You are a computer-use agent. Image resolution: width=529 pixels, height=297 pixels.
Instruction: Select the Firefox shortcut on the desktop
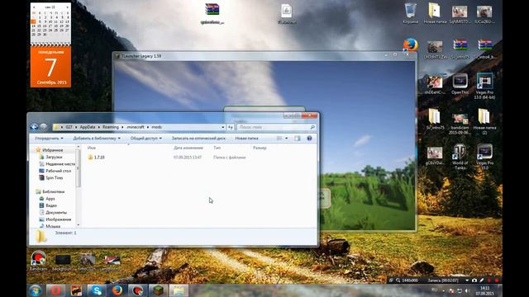pos(410,45)
